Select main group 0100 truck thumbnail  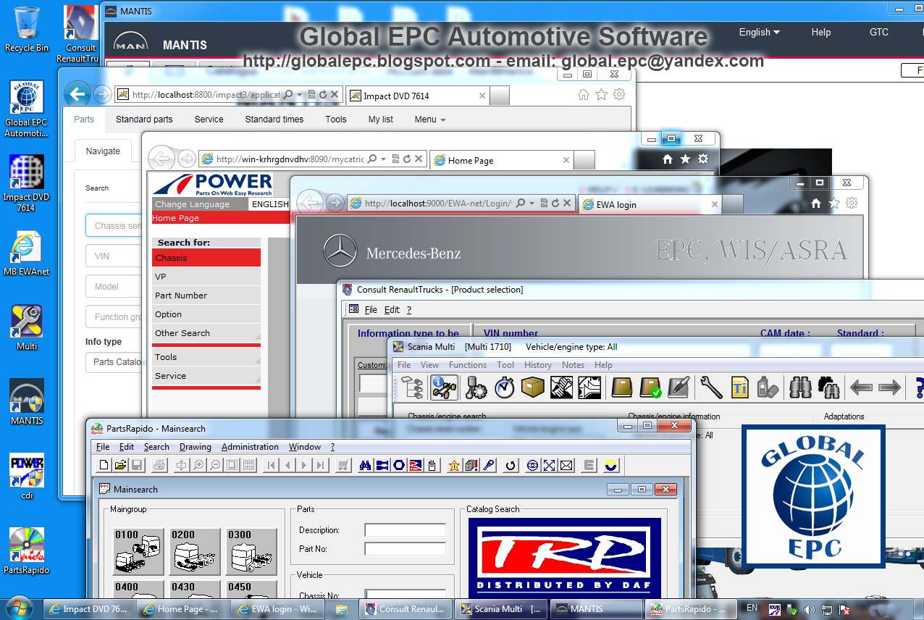(x=138, y=552)
